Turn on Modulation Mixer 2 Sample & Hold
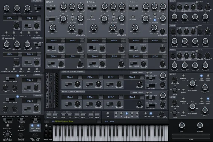This screenshot has height=142, width=213. (148, 93)
